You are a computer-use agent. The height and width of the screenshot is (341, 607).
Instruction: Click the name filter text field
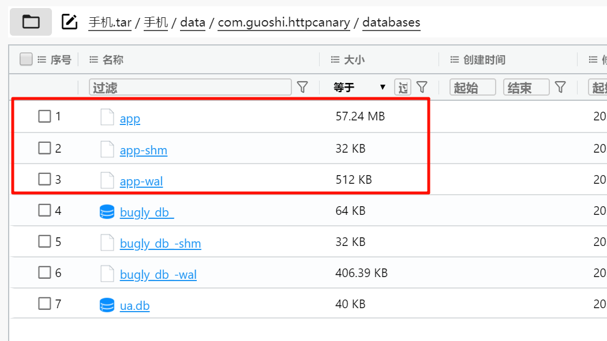pyautogui.click(x=190, y=88)
